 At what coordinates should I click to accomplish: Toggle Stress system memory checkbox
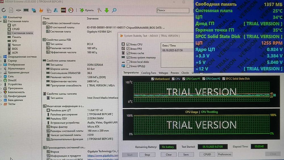[128, 57]
